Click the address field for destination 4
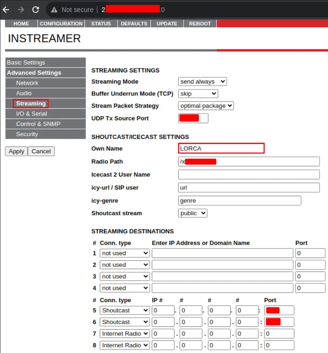This screenshot has height=353, width=328. tap(223, 288)
